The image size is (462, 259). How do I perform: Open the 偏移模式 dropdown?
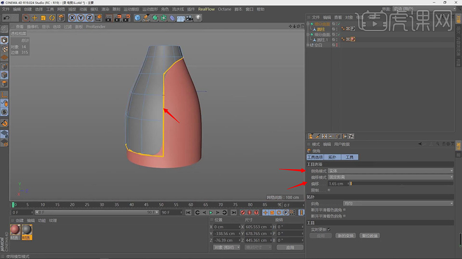click(390, 177)
